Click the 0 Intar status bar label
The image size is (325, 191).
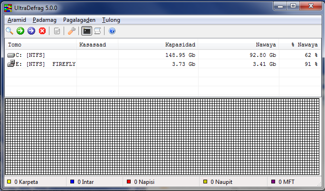pos(86,182)
